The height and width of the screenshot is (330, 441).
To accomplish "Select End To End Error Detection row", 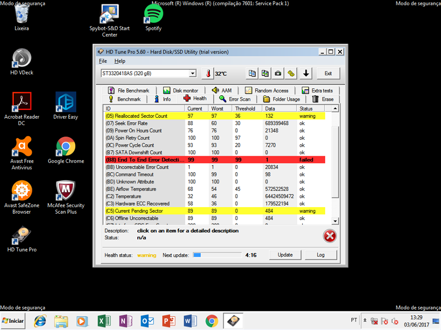I will point(215,159).
